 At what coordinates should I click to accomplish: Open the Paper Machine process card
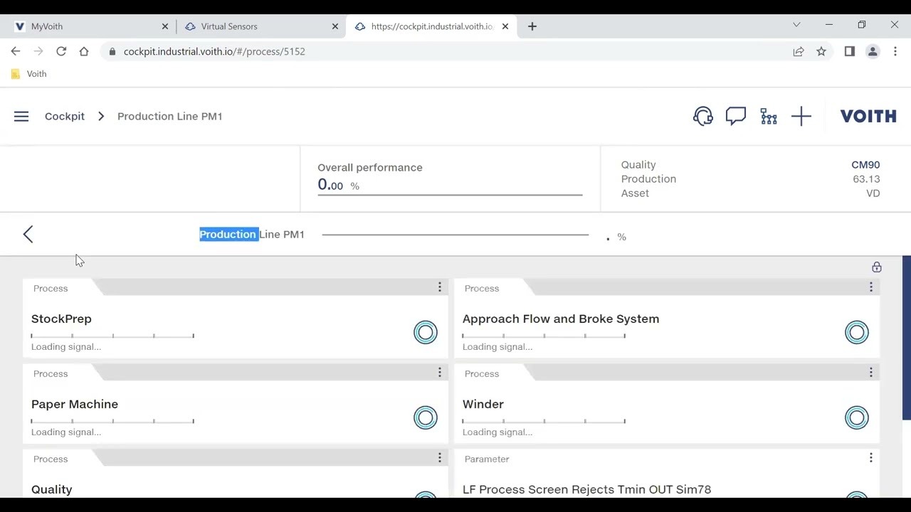pos(236,404)
